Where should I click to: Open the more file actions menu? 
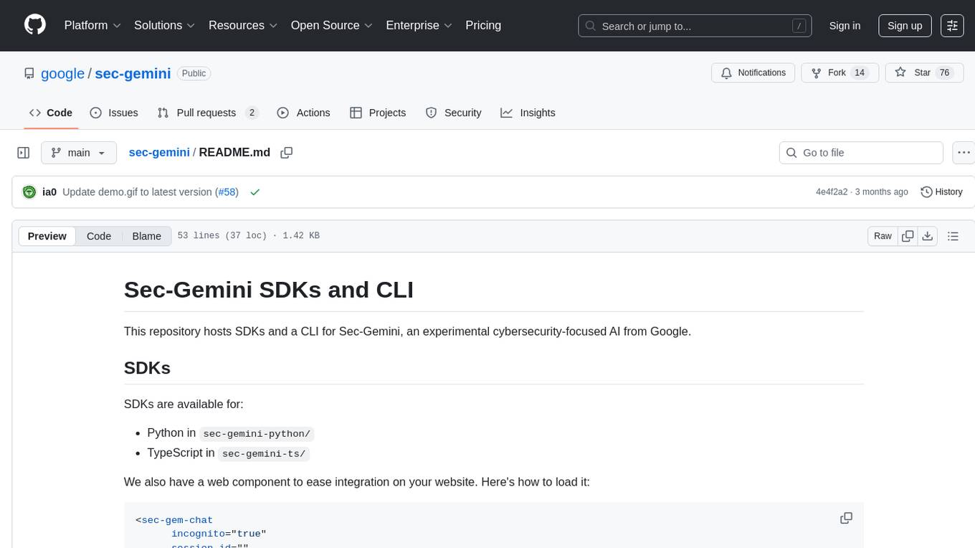(964, 153)
